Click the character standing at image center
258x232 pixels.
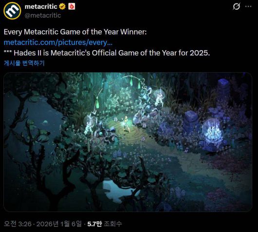[x=126, y=124]
